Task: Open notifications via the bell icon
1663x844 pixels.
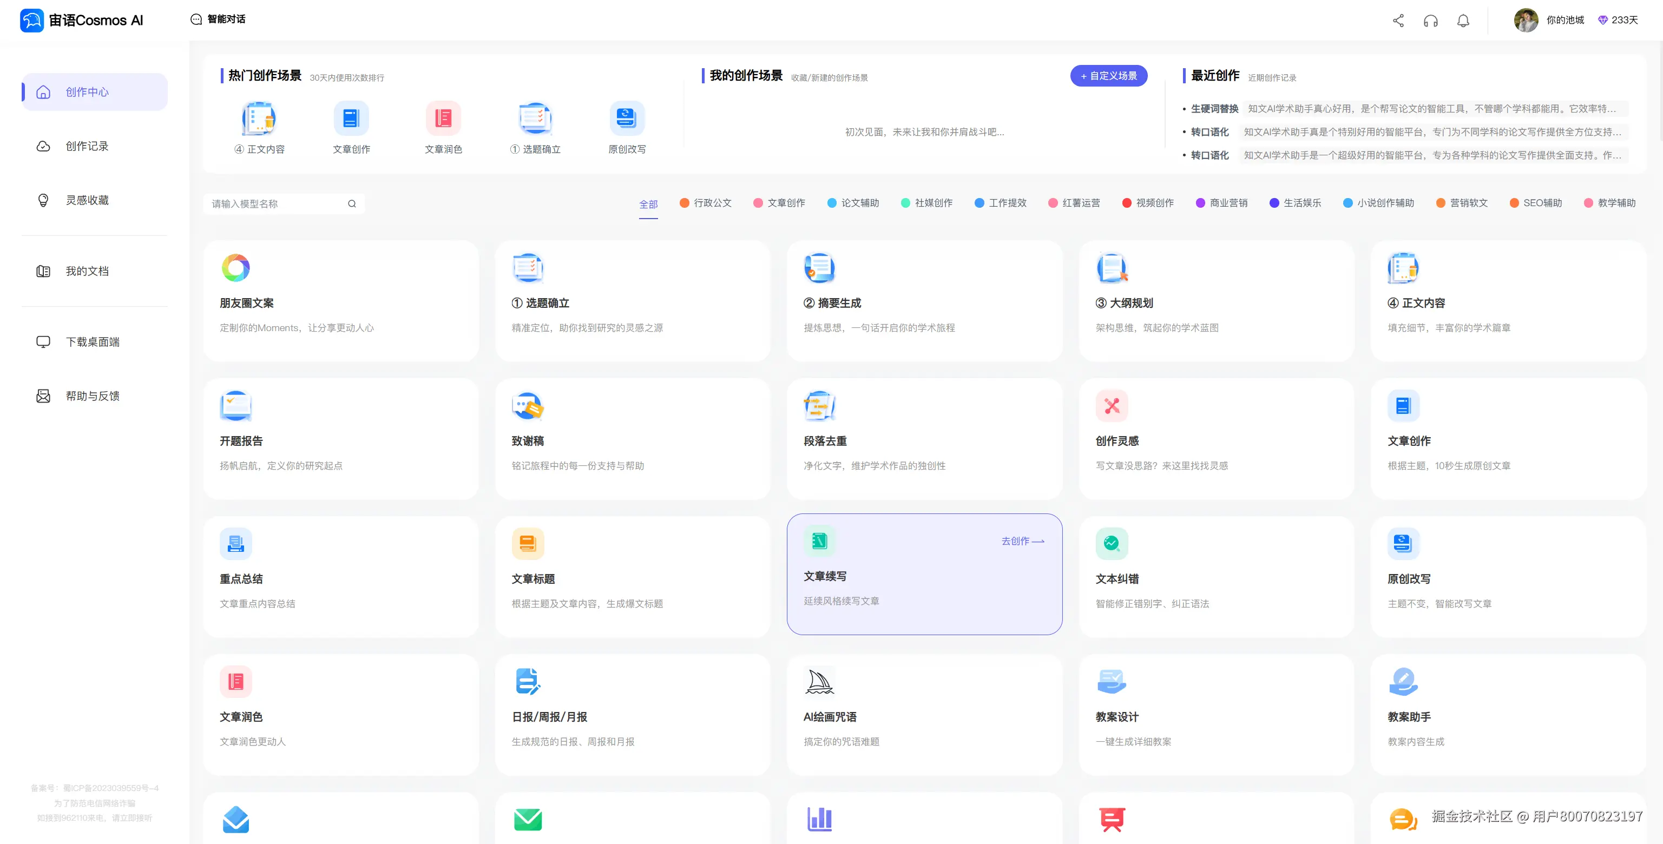Action: click(1463, 21)
